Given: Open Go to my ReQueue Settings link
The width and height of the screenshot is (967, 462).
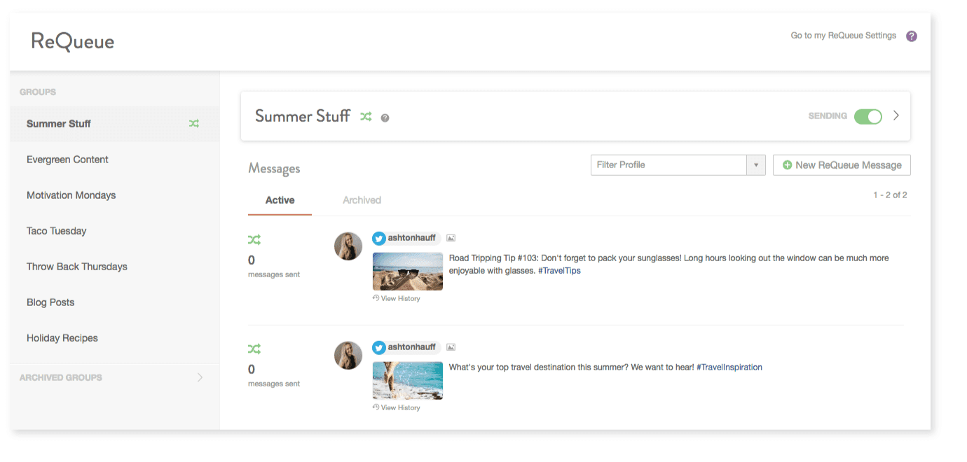Looking at the screenshot, I should point(843,36).
